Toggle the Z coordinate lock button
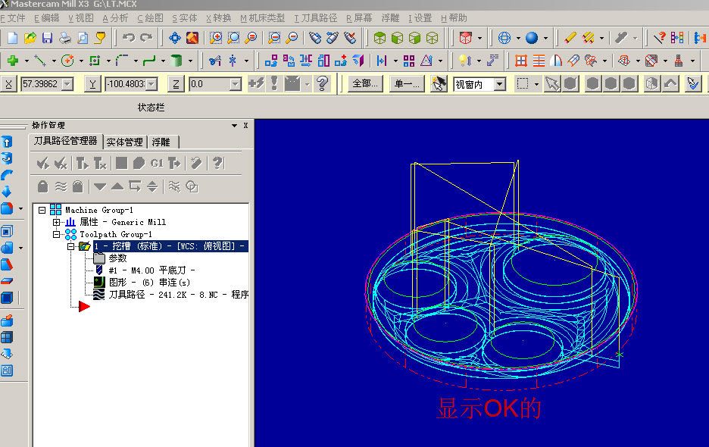The width and height of the screenshot is (709, 447). click(176, 84)
